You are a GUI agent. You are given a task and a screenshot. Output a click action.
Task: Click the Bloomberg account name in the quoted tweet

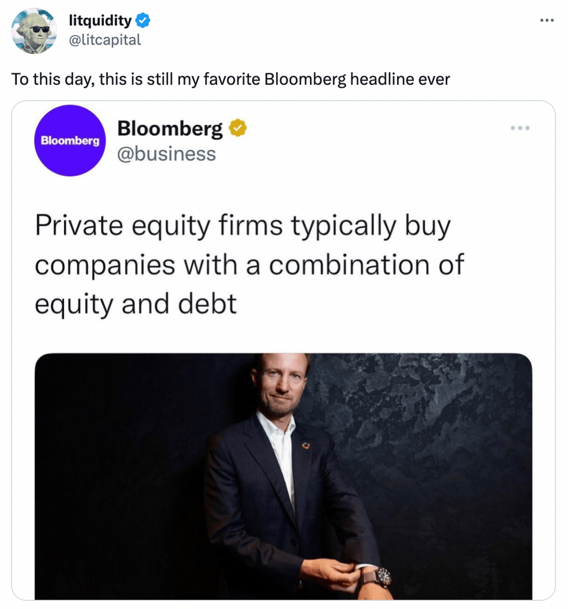(169, 128)
